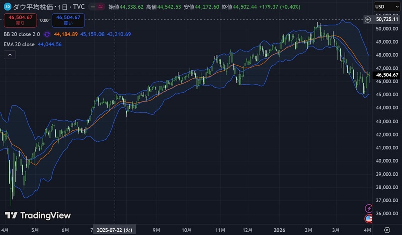The height and width of the screenshot is (235, 402).
Task: Click the 0.00 spread value between buttons
Action: tap(44, 20)
